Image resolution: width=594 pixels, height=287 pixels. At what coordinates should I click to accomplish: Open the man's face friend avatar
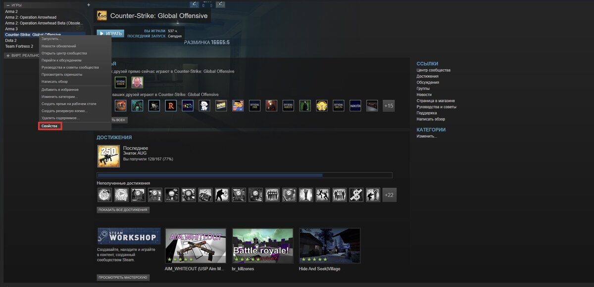point(137,82)
